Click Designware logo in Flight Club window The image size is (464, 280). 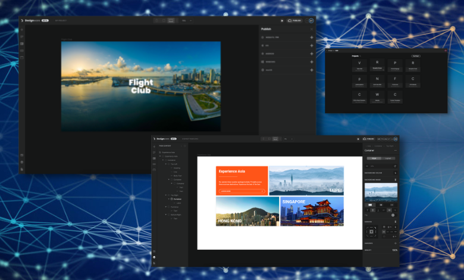(35, 20)
